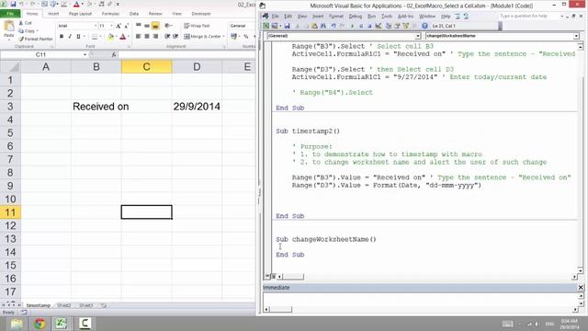Expand the Copy dropdown arrow

point(38,30)
